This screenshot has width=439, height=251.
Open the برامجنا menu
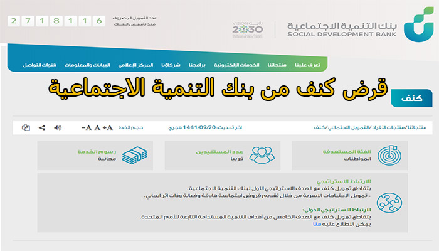point(197,65)
